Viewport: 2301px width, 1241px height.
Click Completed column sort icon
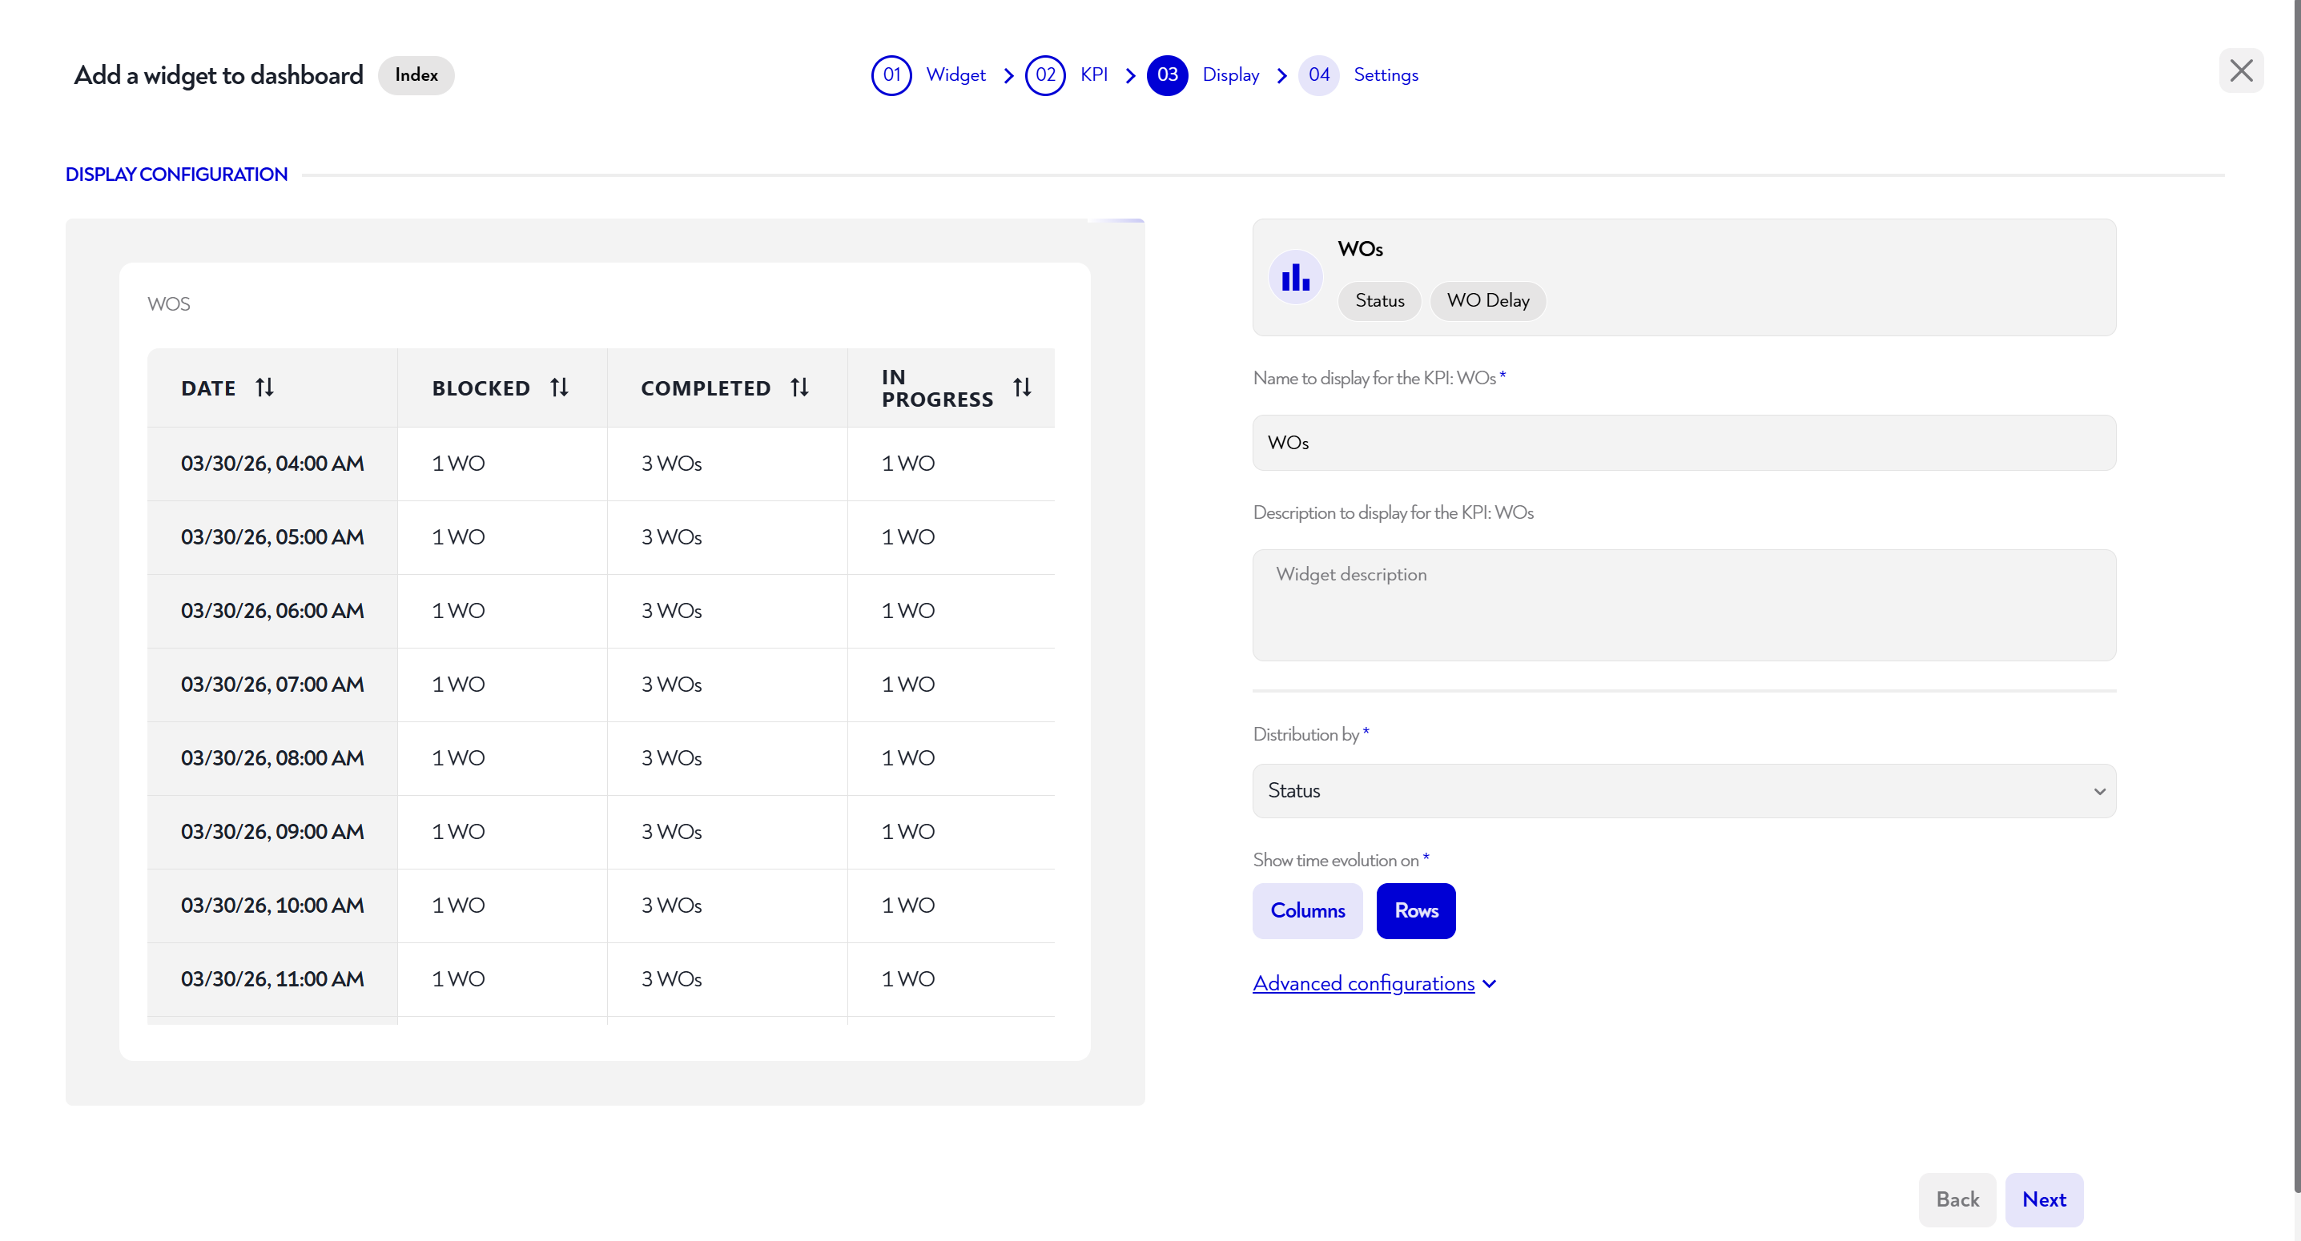799,388
